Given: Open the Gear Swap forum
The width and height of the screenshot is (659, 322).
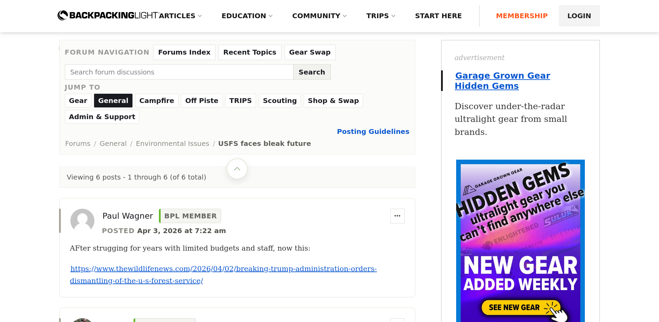Looking at the screenshot, I should click(x=310, y=52).
